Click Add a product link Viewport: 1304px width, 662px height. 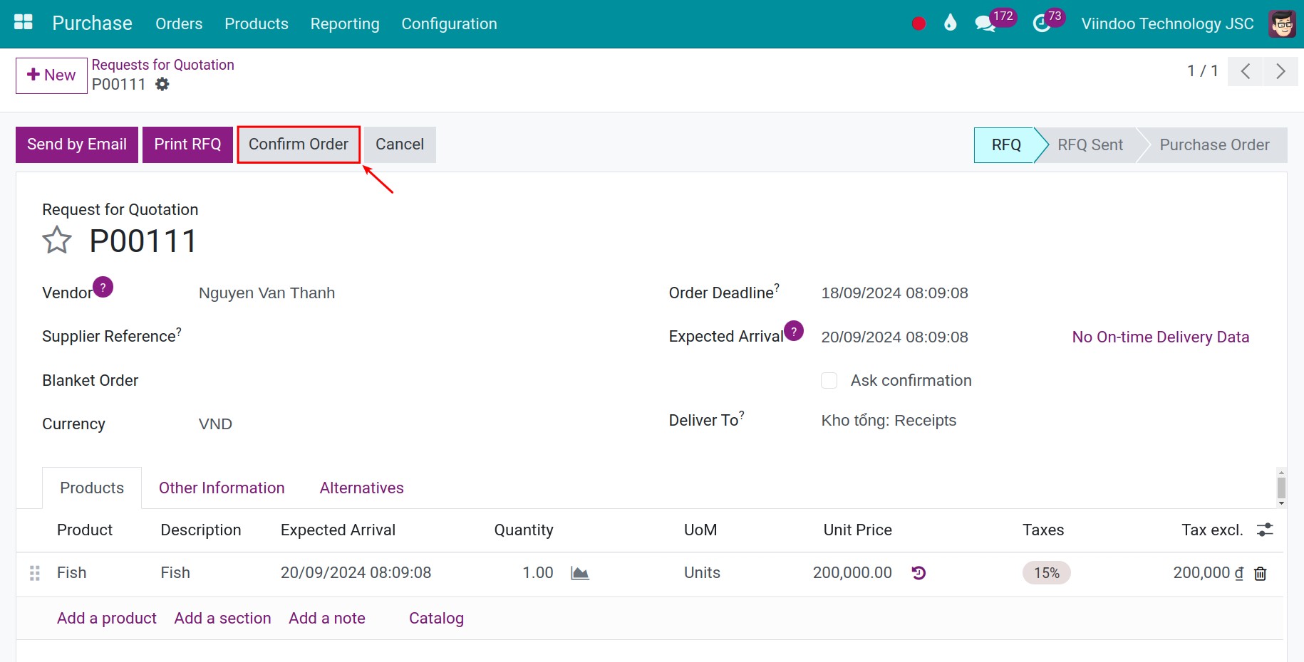pyautogui.click(x=107, y=618)
